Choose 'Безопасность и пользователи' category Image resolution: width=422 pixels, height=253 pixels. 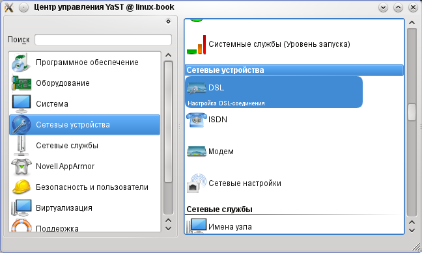tap(85, 187)
